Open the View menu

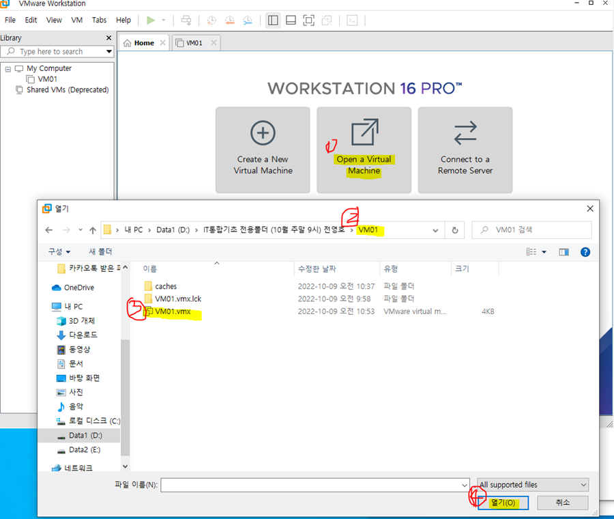pos(54,20)
